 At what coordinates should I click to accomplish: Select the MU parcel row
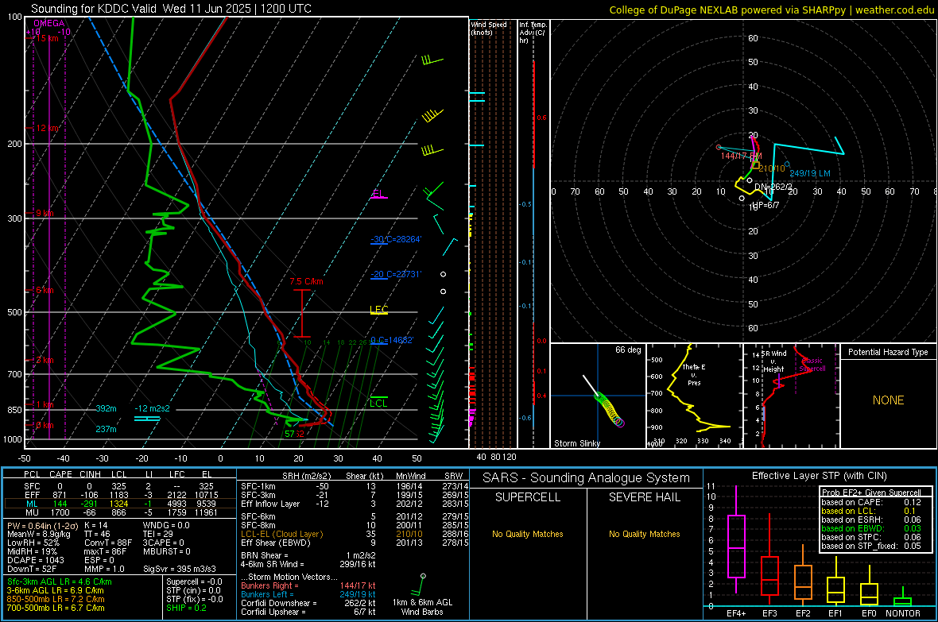(x=120, y=512)
